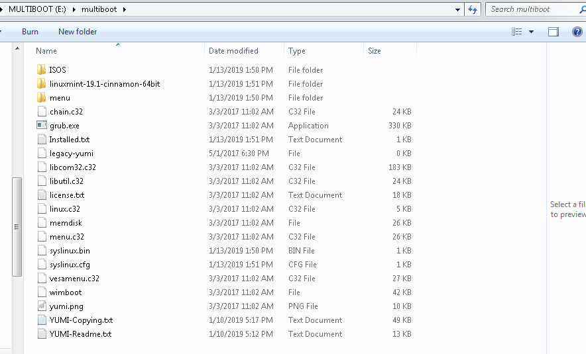586x354 pixels.
Task: Expand the address bar history dropdown
Action: (x=457, y=9)
